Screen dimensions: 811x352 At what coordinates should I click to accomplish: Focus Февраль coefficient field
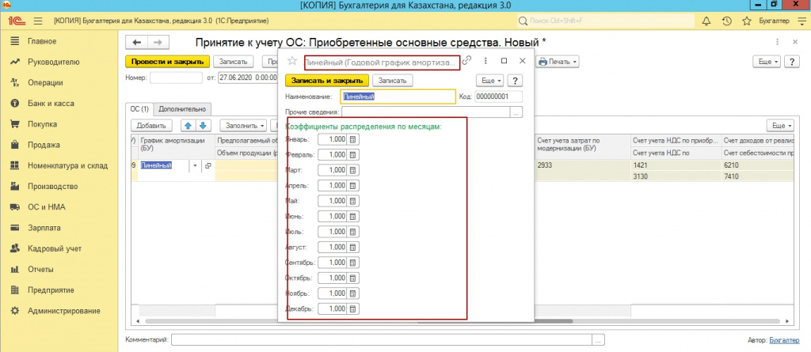333,154
